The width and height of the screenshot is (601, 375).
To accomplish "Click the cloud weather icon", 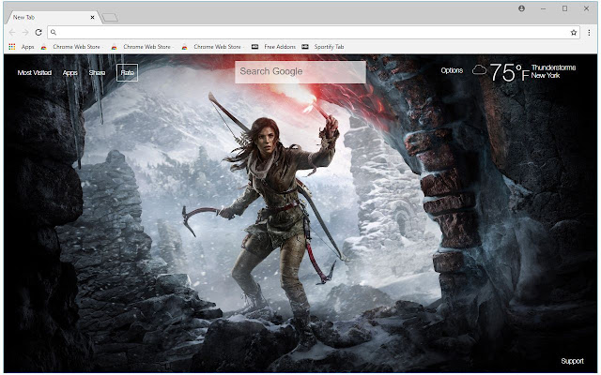I will pos(479,70).
